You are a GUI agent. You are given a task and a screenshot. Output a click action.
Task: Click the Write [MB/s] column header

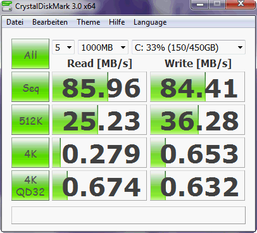(198, 63)
